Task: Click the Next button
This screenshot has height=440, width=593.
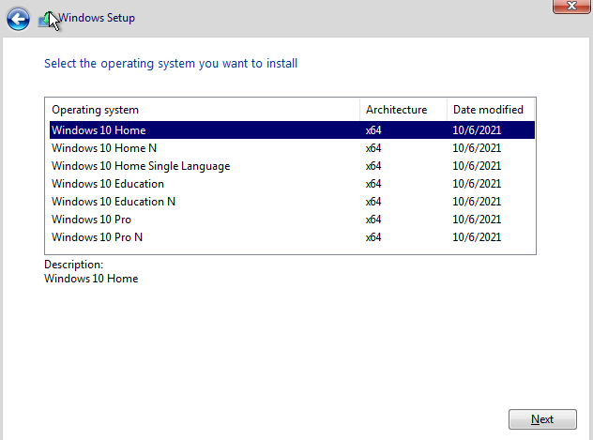Action: (x=542, y=419)
